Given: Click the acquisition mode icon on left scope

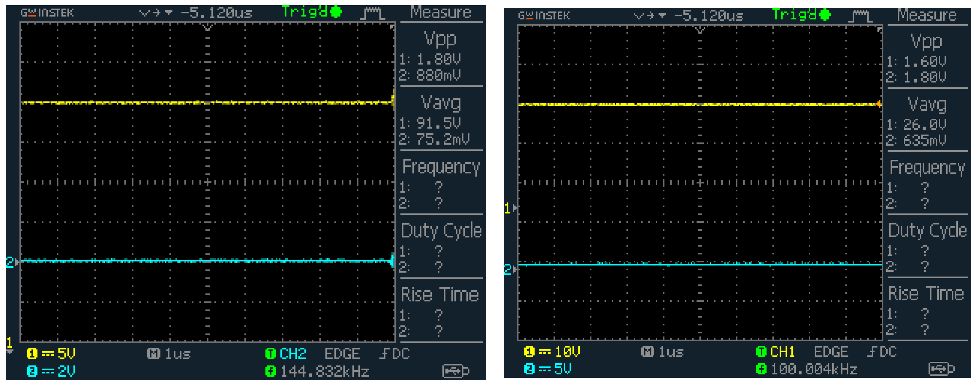Looking at the screenshot, I should pos(373,13).
